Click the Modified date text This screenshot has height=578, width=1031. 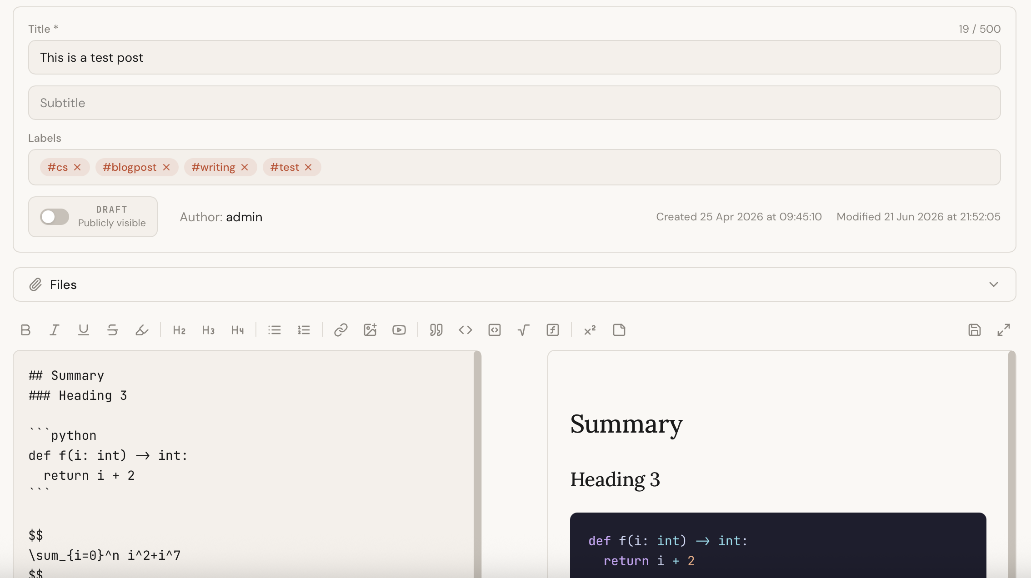[918, 217]
